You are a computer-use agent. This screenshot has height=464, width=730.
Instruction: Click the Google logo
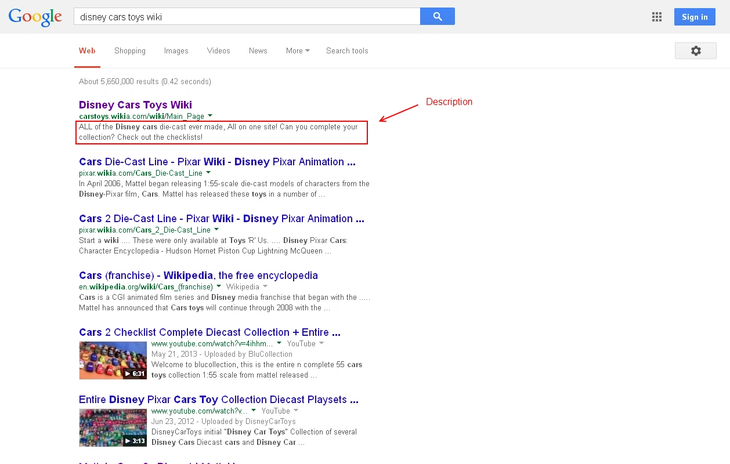[x=35, y=17]
